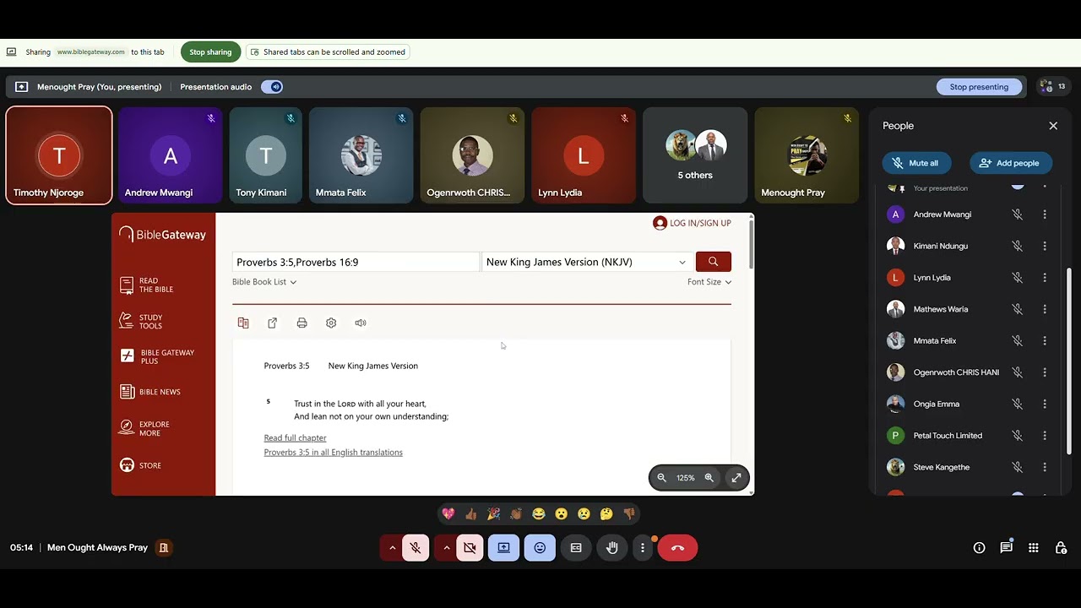1081x608 pixels.
Task: Open Proverbs 3:5 in all English translations
Action: click(x=333, y=453)
